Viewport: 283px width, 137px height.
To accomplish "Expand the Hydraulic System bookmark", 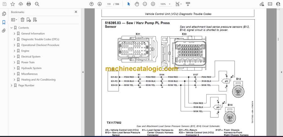I will point(14,68).
